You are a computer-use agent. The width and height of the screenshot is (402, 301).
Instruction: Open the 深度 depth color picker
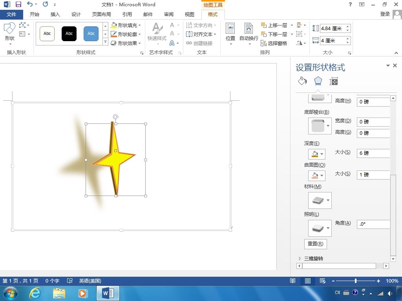[x=316, y=154]
